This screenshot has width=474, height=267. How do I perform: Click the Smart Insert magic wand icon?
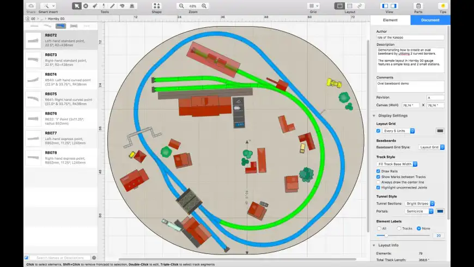[46, 6]
